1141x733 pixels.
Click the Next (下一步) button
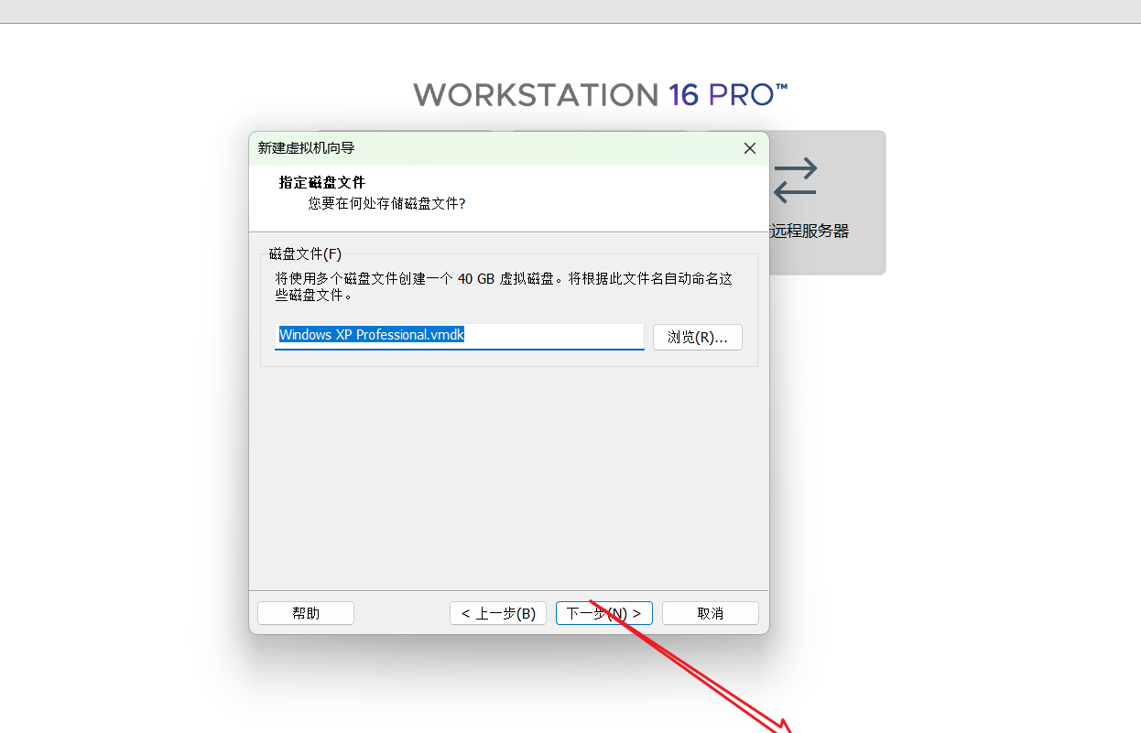603,613
